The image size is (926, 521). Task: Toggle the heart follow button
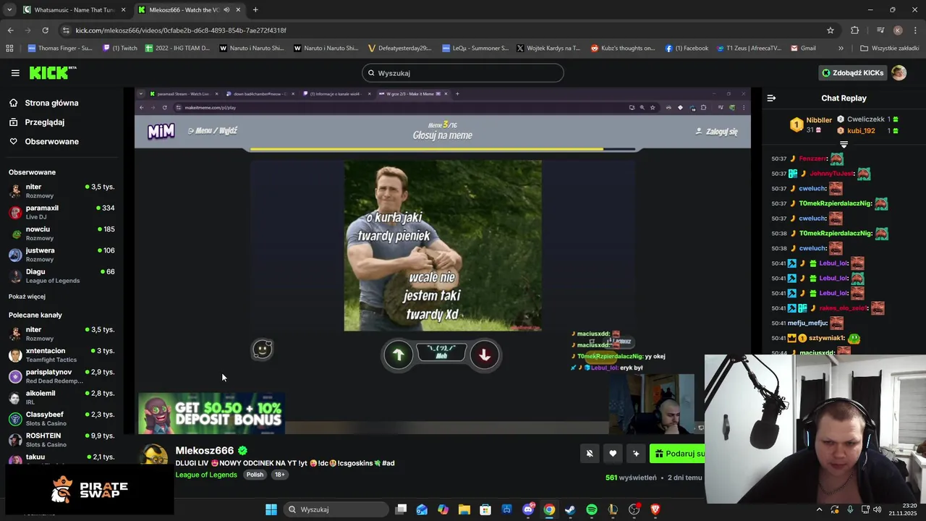point(613,454)
